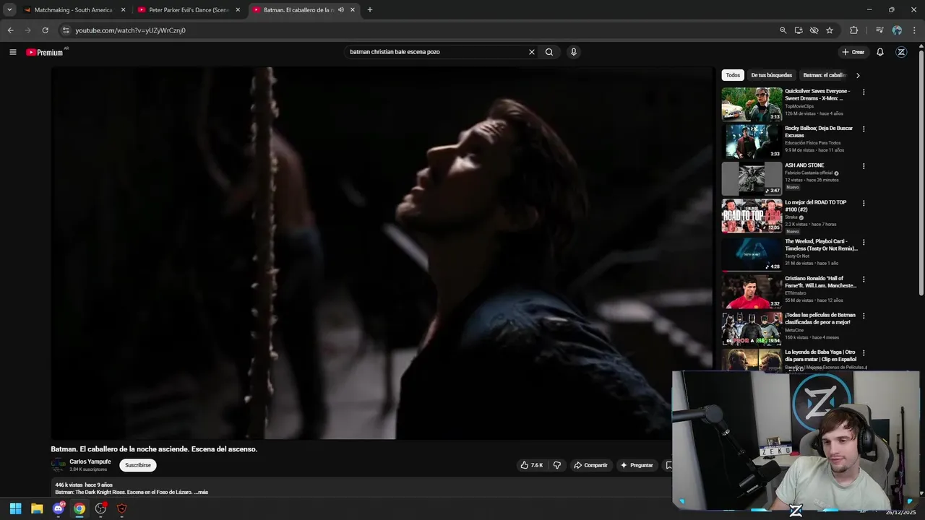Open Lo mejor del ROAD TO TOP thumbnail
The image size is (925, 520).
(752, 215)
